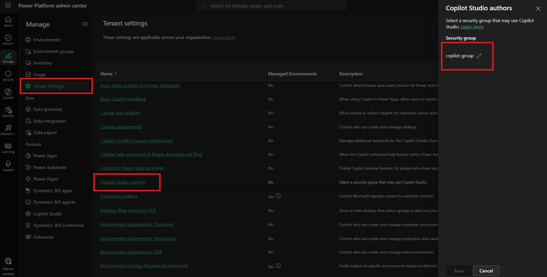Go to Home in left rail
Viewport: 547px width, 277px height.
(8, 22)
